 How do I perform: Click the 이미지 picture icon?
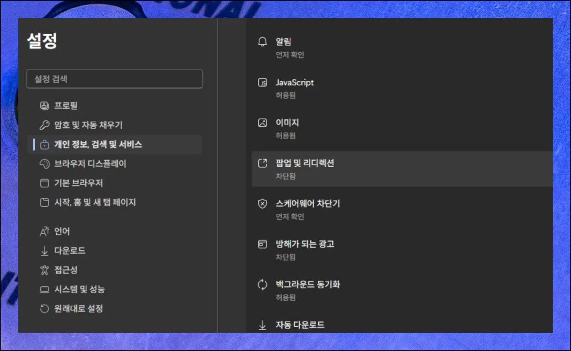point(262,123)
